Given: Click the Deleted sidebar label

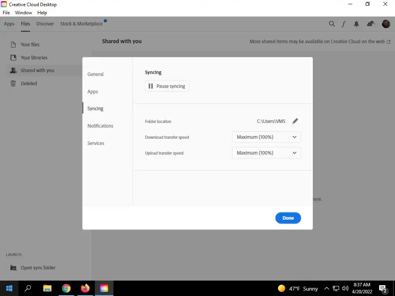Looking at the screenshot, I should [x=29, y=84].
